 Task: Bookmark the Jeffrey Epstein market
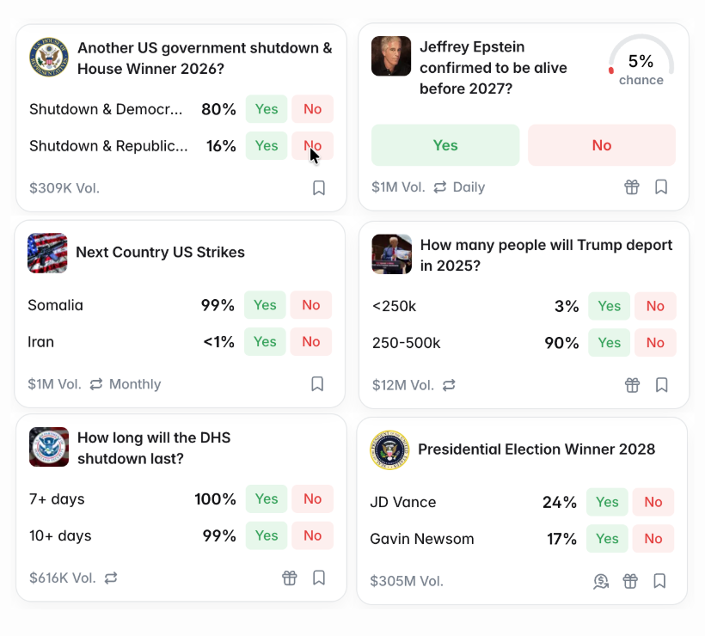click(661, 187)
